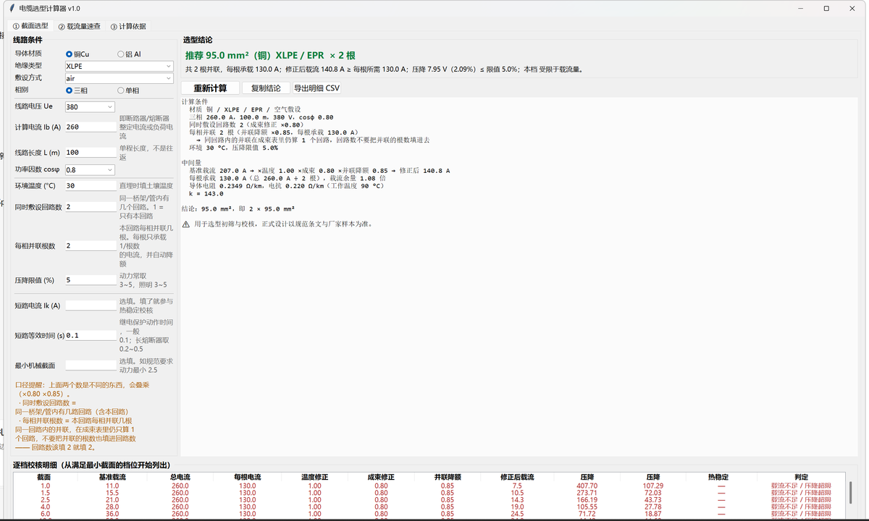This screenshot has height=521, width=869.
Task: Open the 绝缘类型 dropdown showing XLPE
Action: pos(119,66)
